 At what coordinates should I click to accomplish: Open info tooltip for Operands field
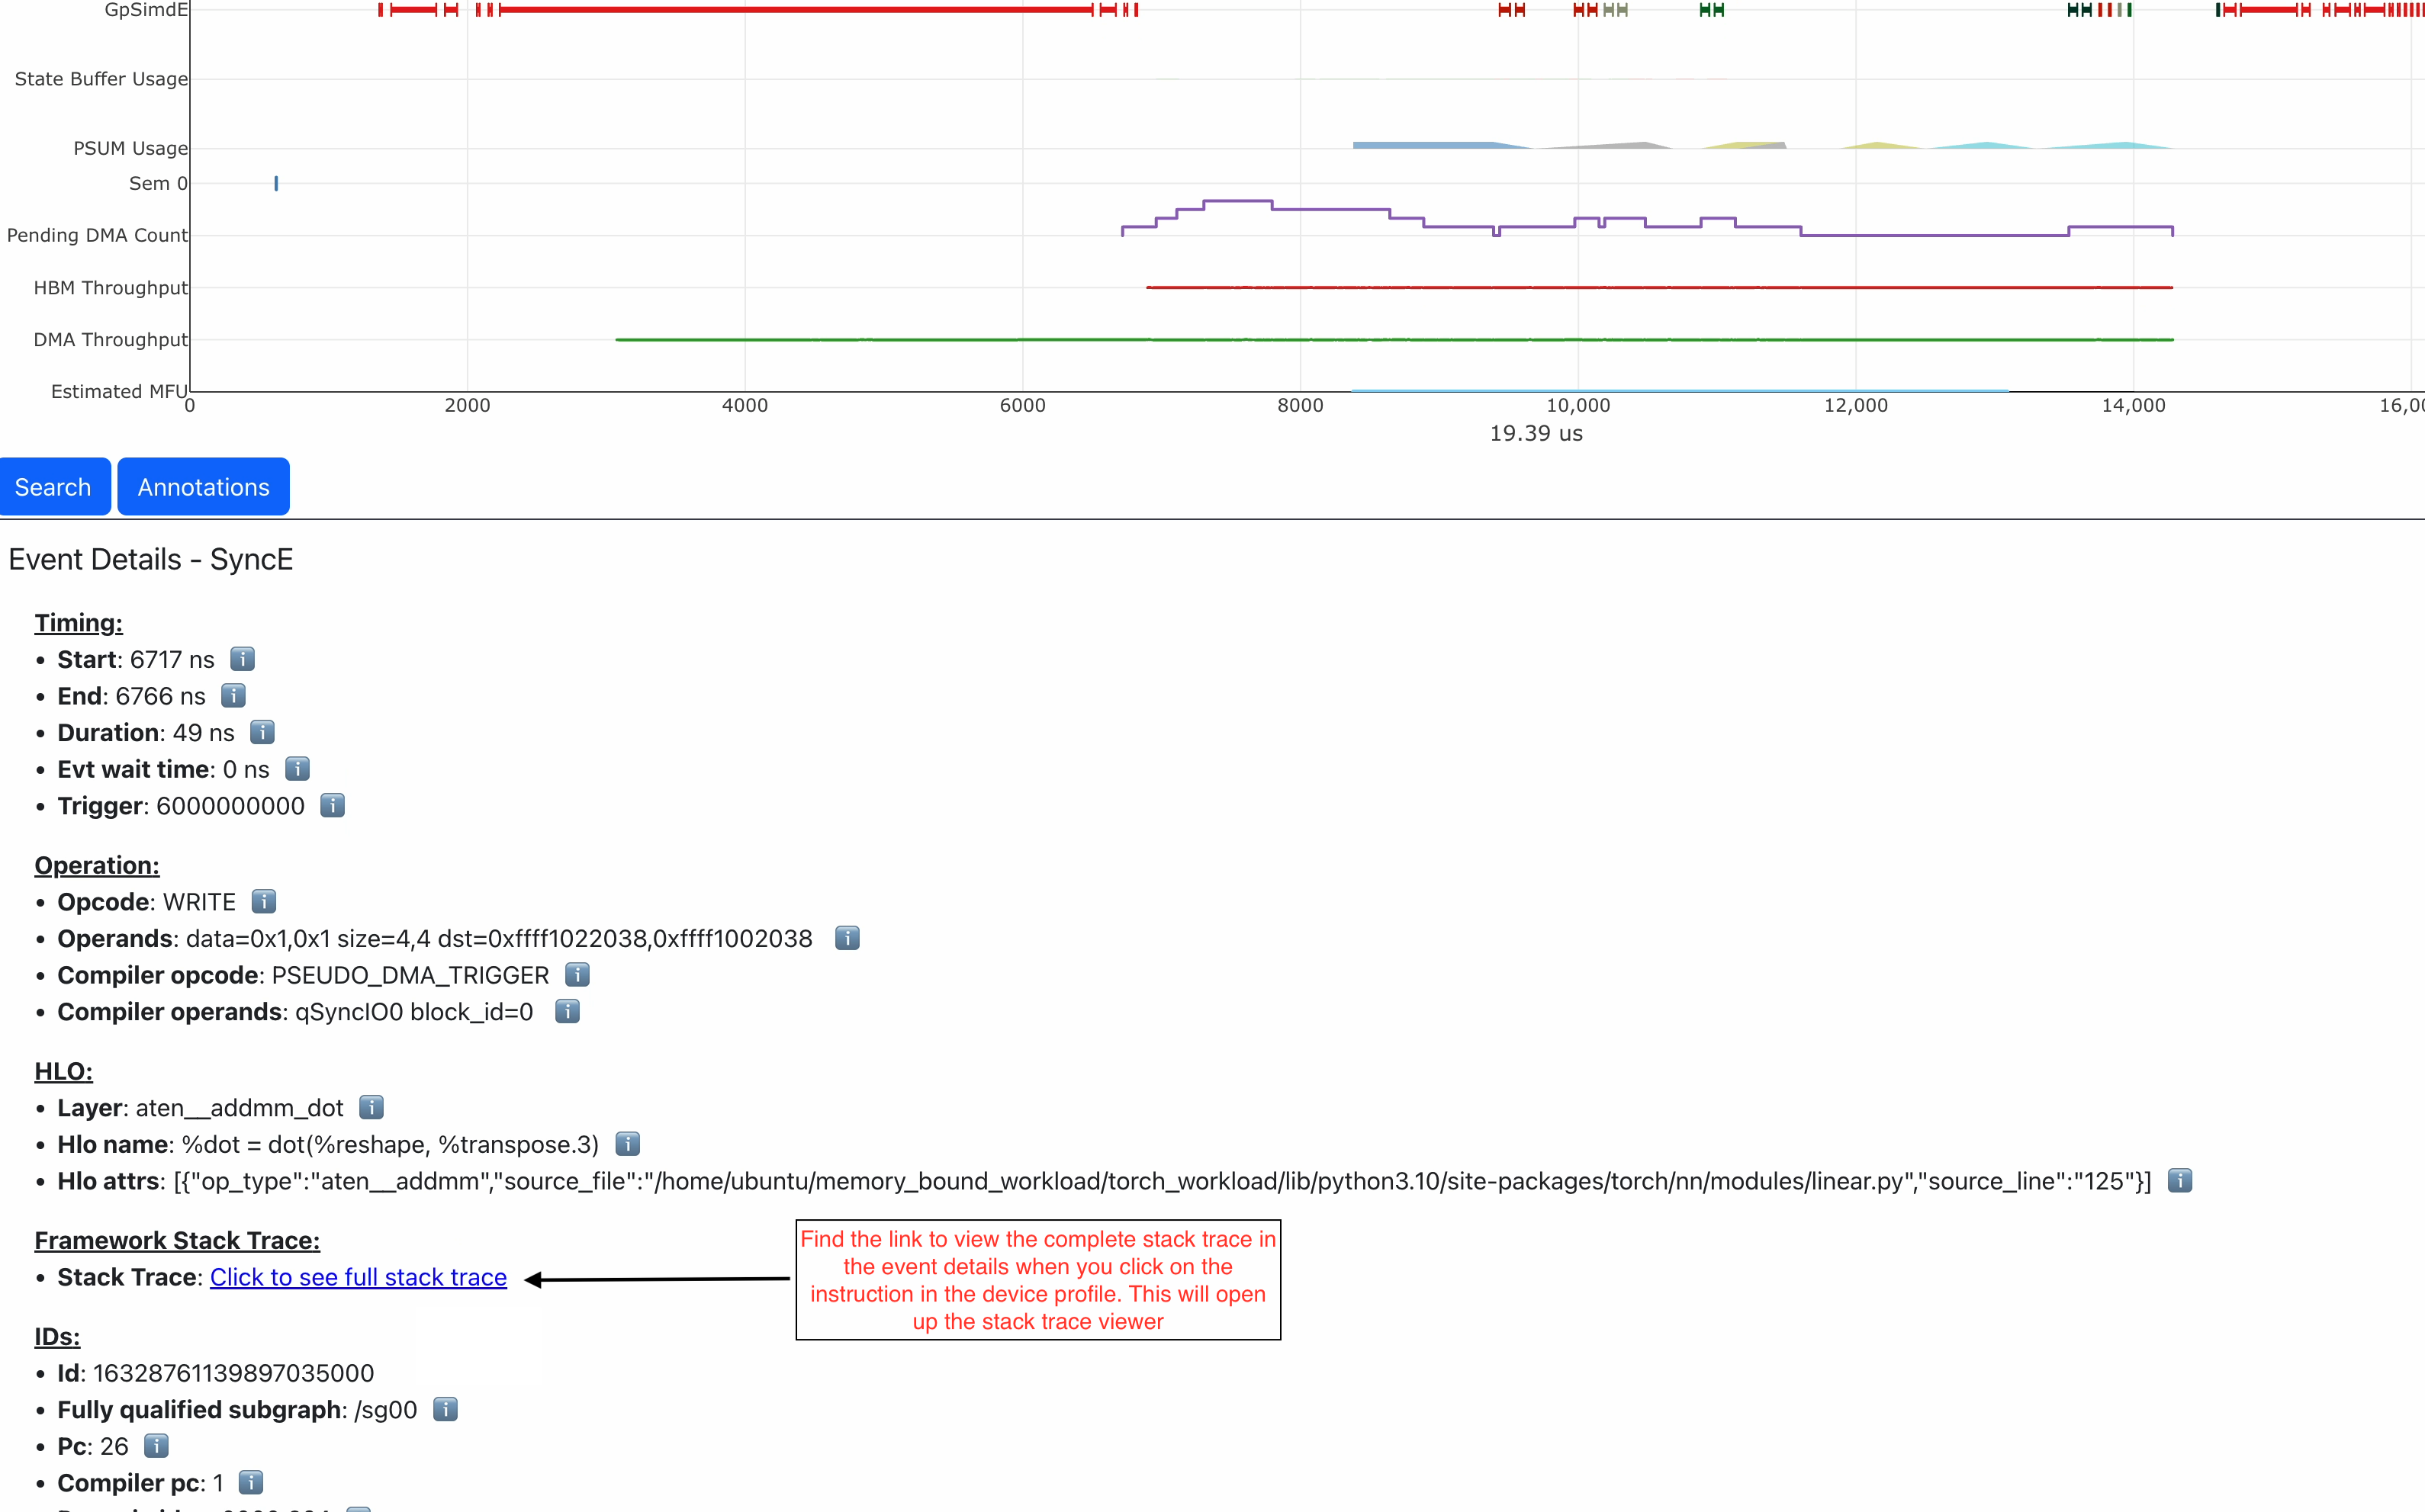pos(847,938)
